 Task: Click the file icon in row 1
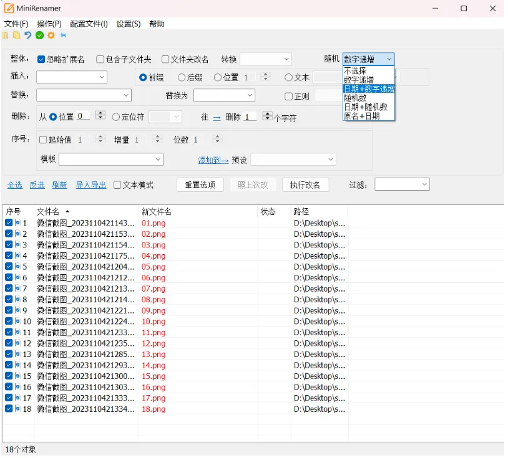click(17, 223)
